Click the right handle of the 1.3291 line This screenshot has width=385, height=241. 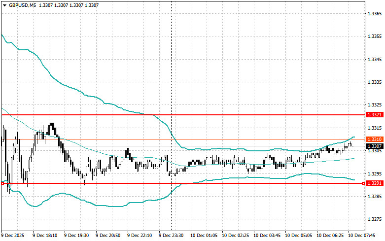pyautogui.click(x=363, y=183)
